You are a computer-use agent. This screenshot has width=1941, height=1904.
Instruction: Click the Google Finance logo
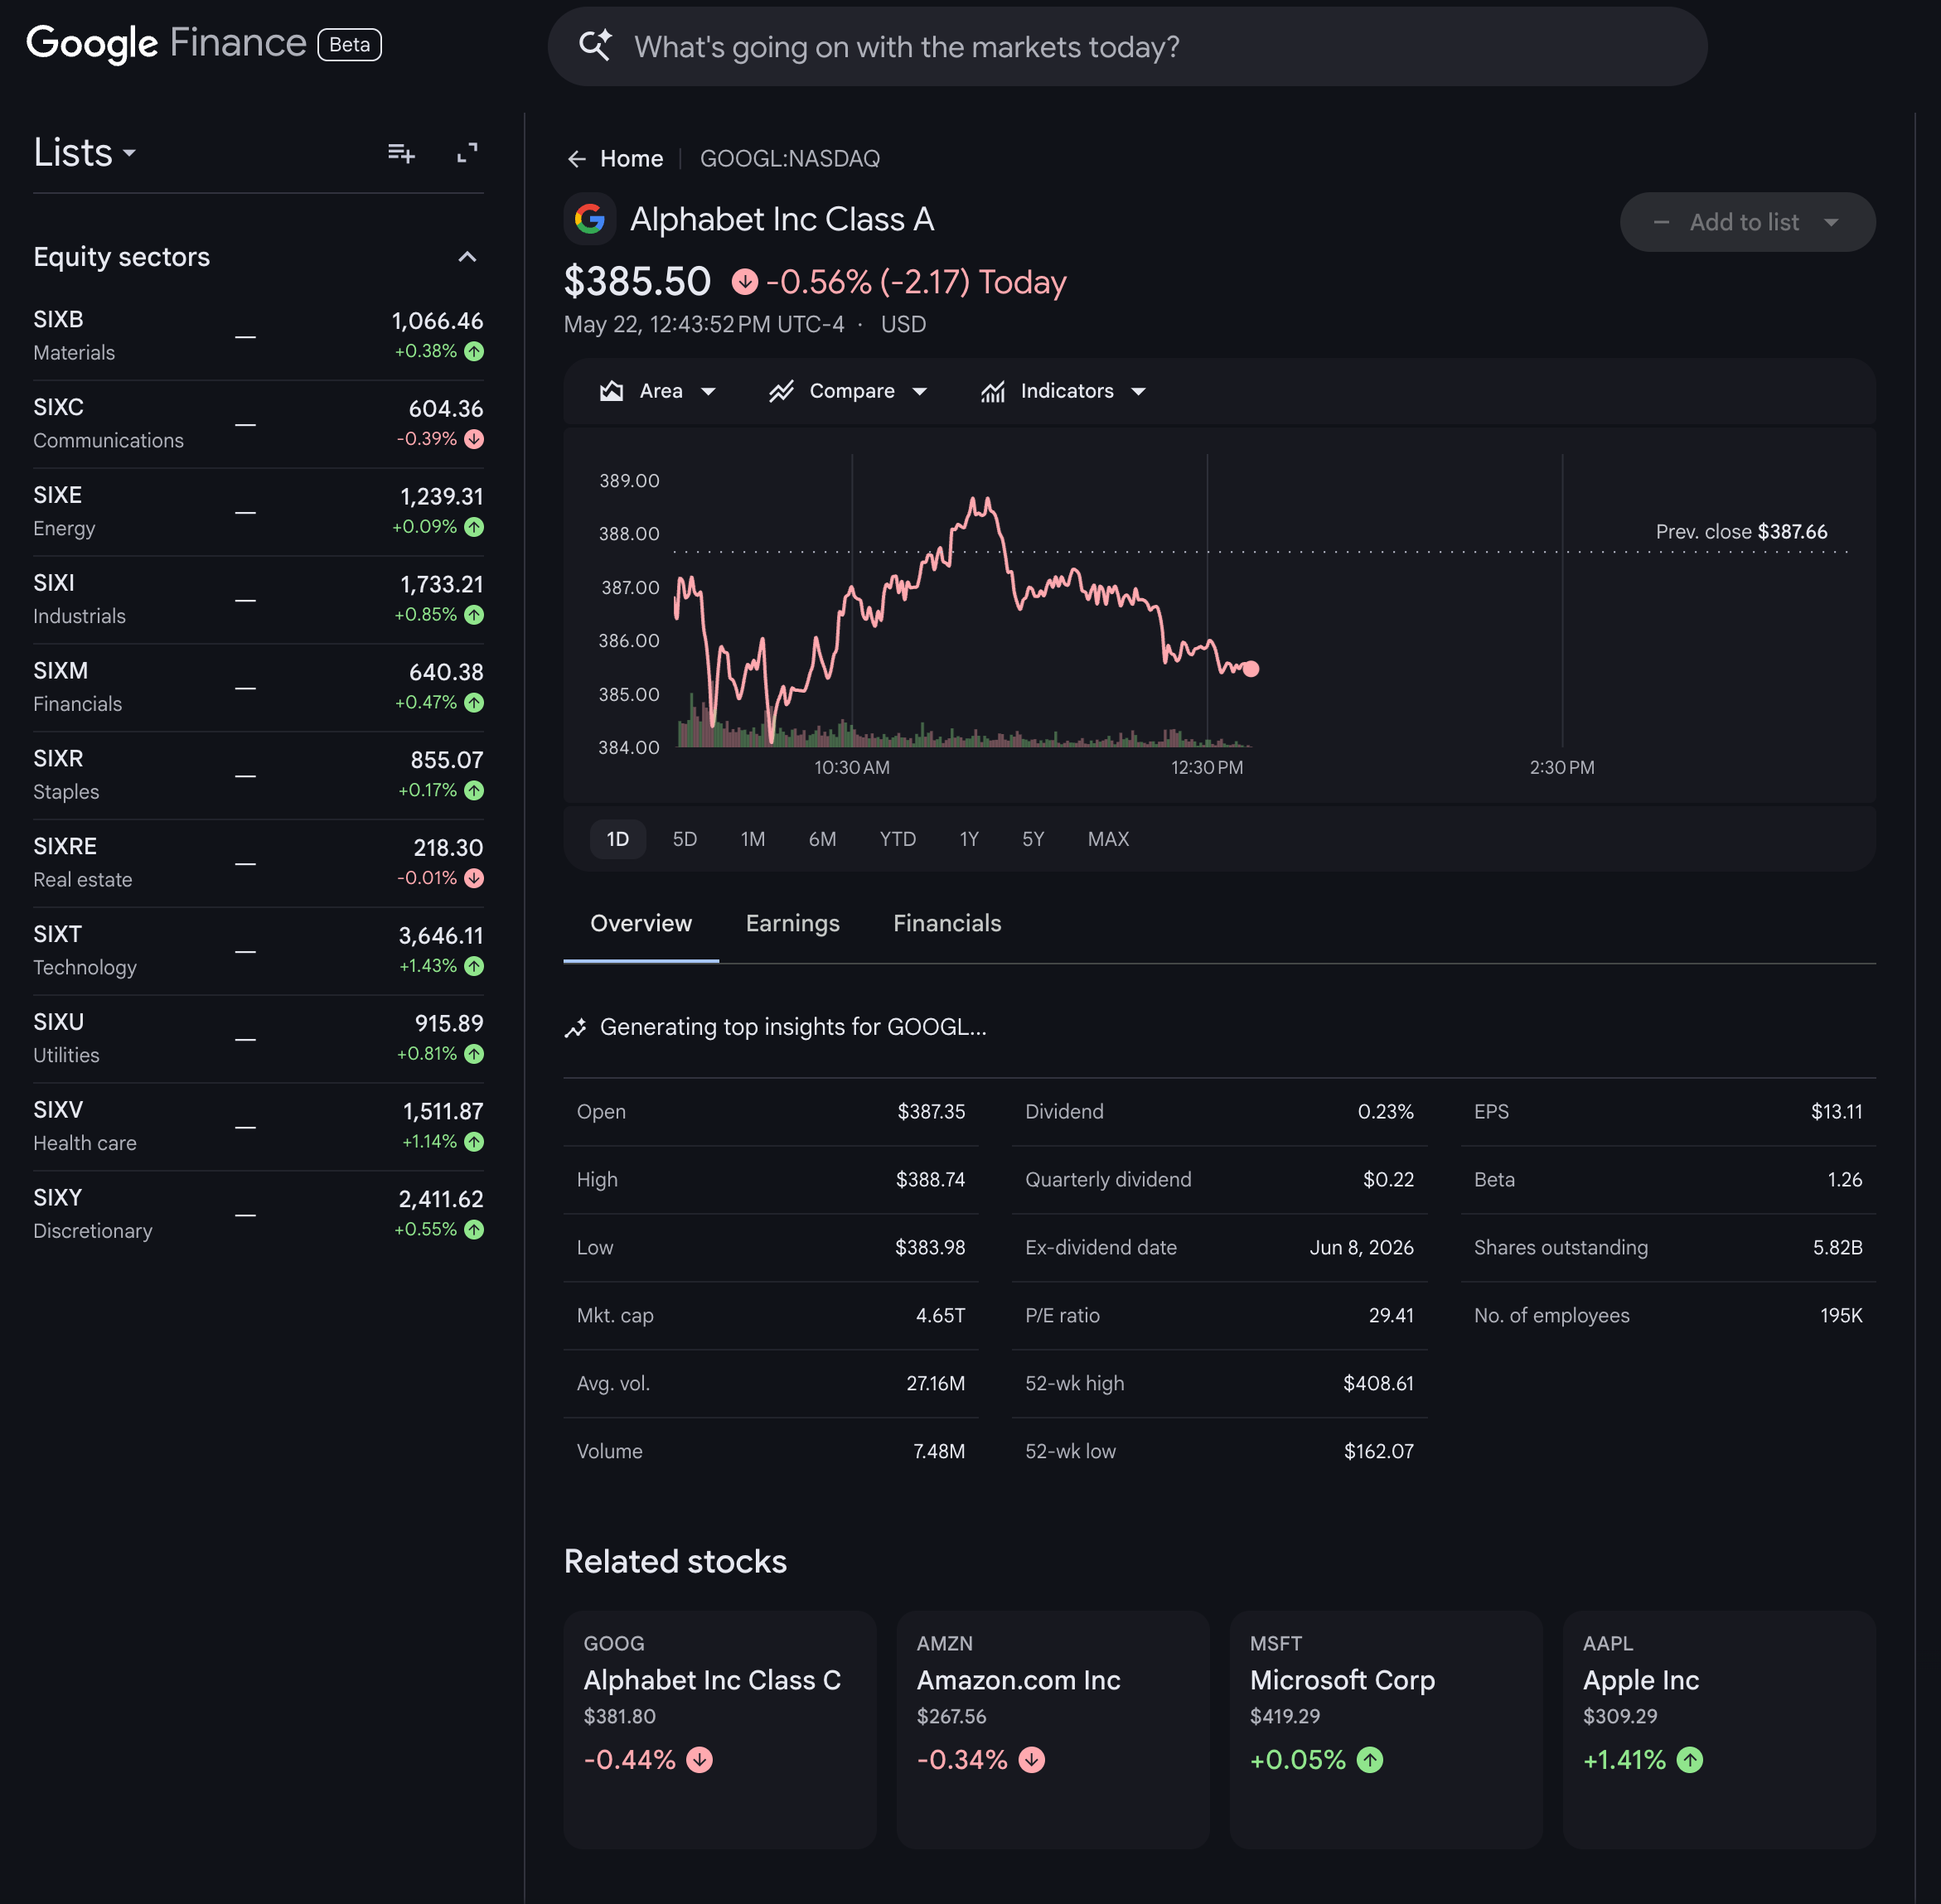166,44
